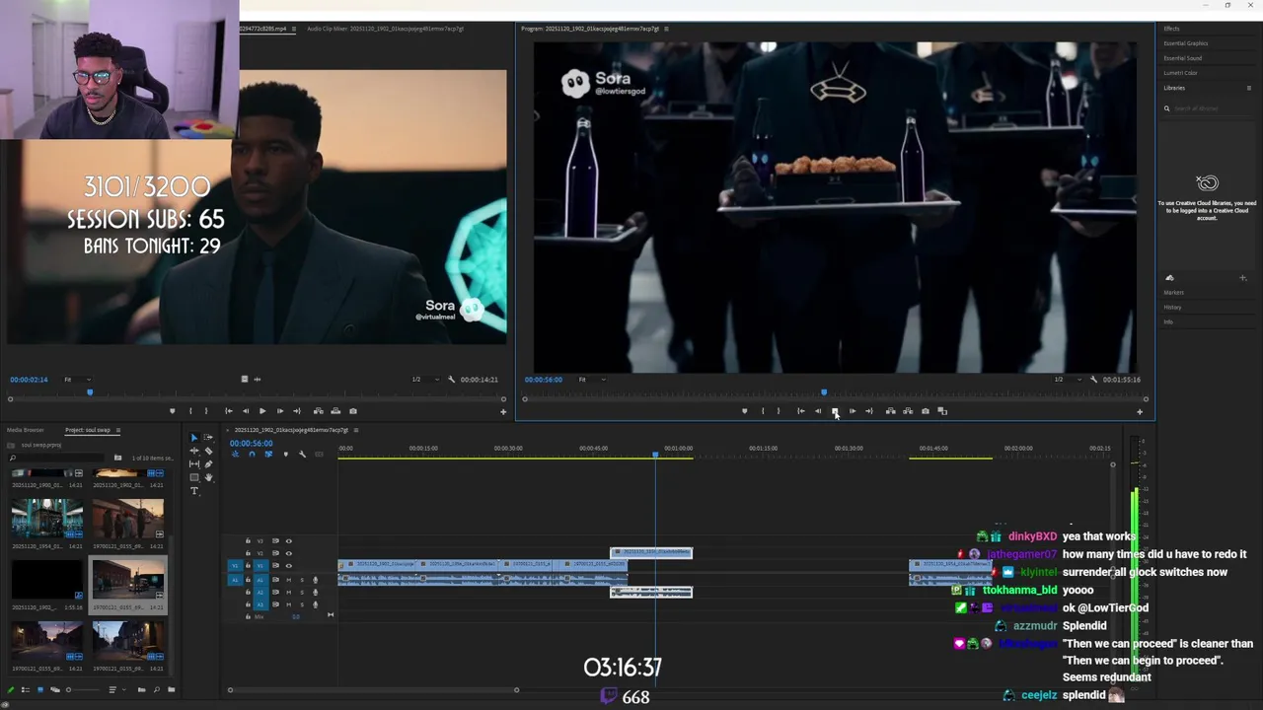Toggle V1 track output eye
Screen dimensions: 1263x710
tap(289, 566)
